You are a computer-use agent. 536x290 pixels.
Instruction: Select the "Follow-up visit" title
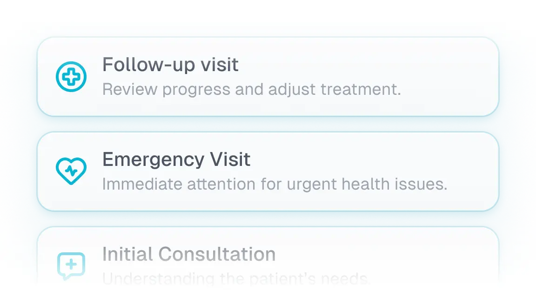(170, 65)
